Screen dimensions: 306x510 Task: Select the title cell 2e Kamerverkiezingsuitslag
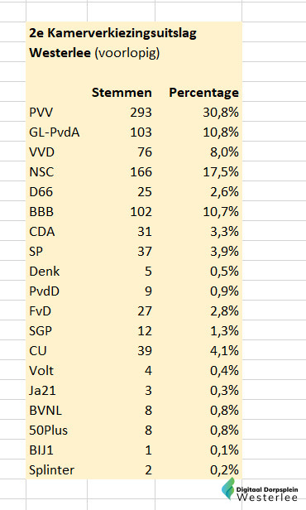tap(112, 33)
